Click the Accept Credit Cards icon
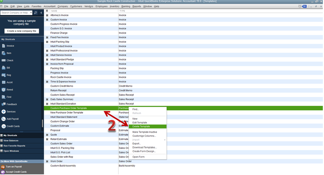 click(3, 172)
